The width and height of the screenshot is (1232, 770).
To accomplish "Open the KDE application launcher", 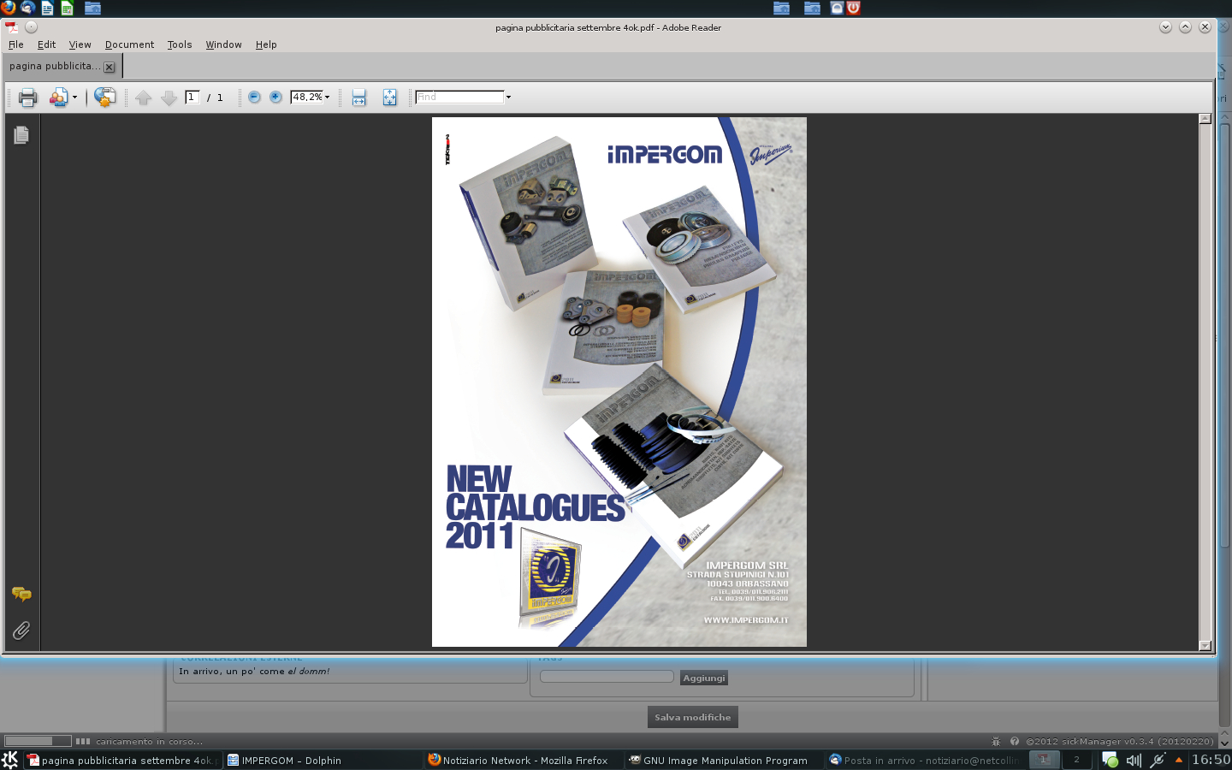I will (10, 760).
